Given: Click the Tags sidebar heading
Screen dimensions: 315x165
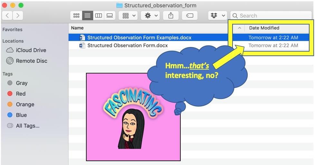Looking at the screenshot, I should pyautogui.click(x=8, y=74).
